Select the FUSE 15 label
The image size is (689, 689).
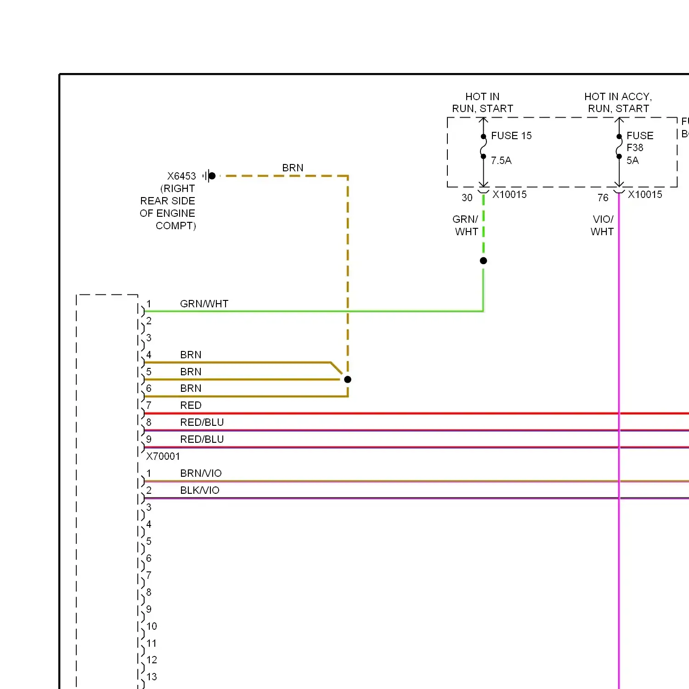[x=511, y=136]
